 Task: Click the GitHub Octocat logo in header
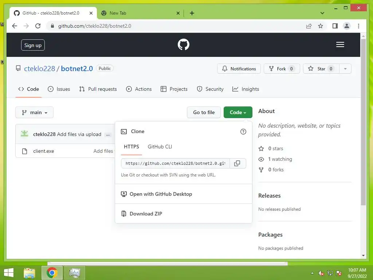[184, 44]
